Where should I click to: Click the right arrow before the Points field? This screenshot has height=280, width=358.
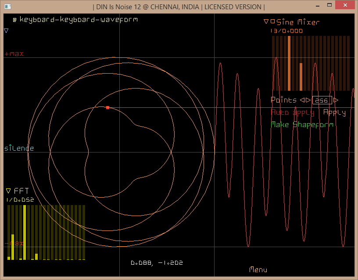coord(308,100)
